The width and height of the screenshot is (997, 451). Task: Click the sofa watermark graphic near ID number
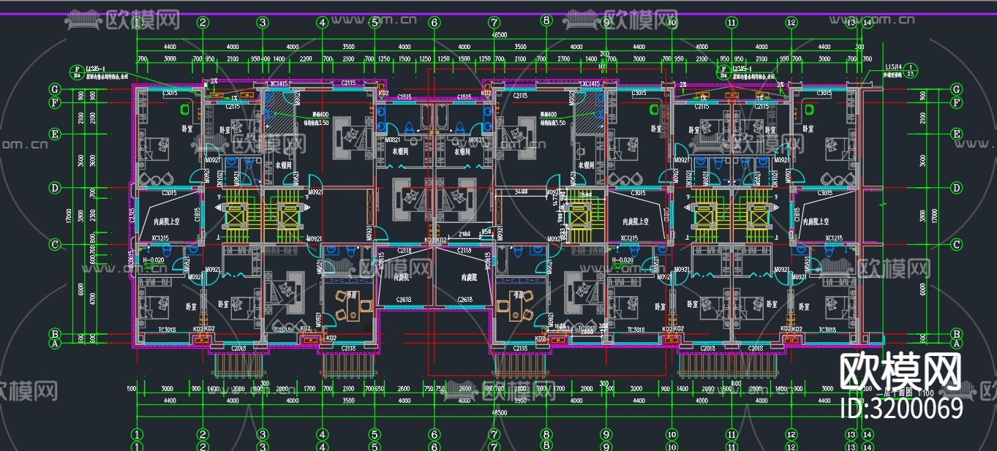(958, 390)
